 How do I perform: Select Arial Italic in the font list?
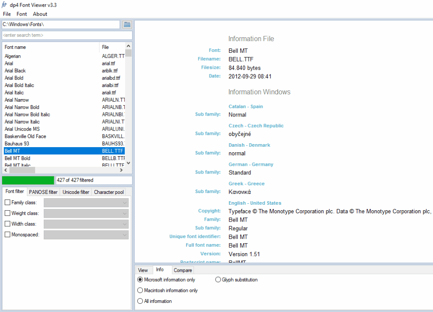[x=64, y=93]
